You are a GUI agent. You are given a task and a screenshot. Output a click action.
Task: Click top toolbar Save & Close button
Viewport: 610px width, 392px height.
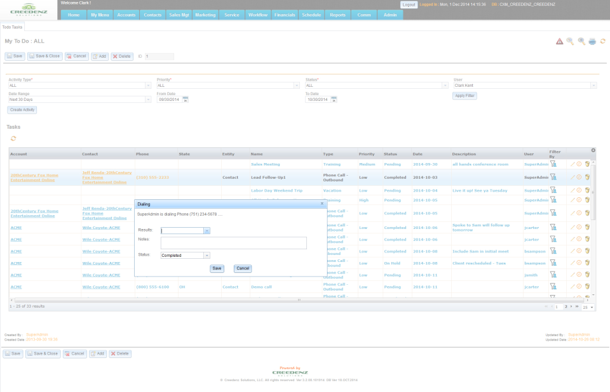point(44,56)
